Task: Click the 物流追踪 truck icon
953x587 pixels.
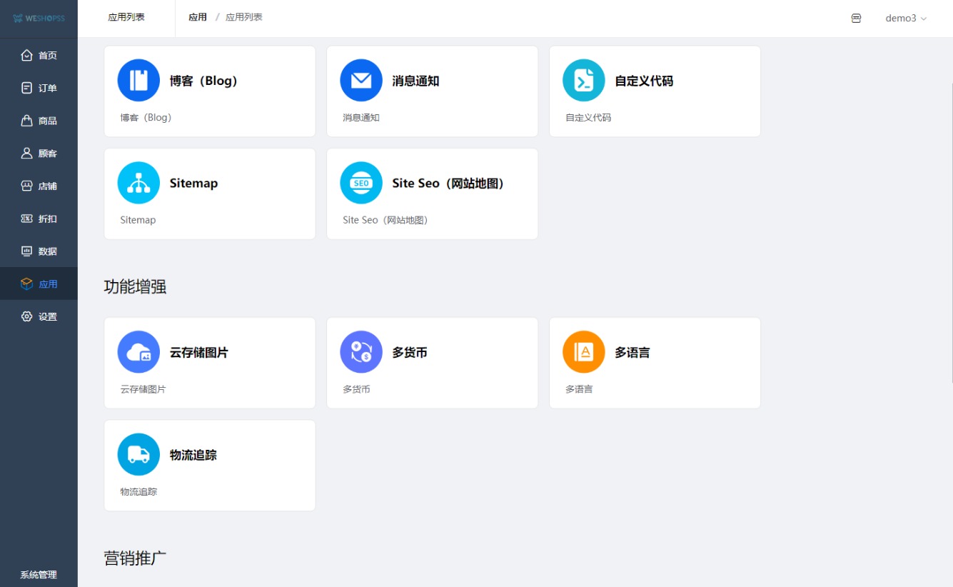Action: click(x=138, y=454)
